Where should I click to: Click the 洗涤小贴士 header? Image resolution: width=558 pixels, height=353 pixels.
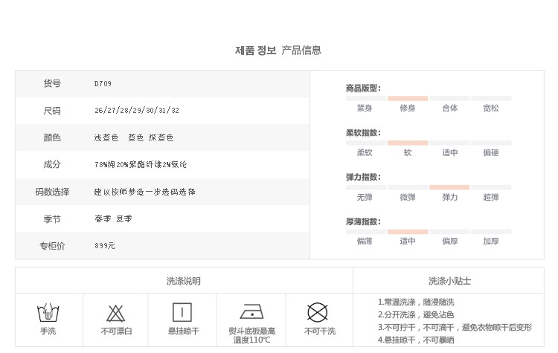pos(450,281)
